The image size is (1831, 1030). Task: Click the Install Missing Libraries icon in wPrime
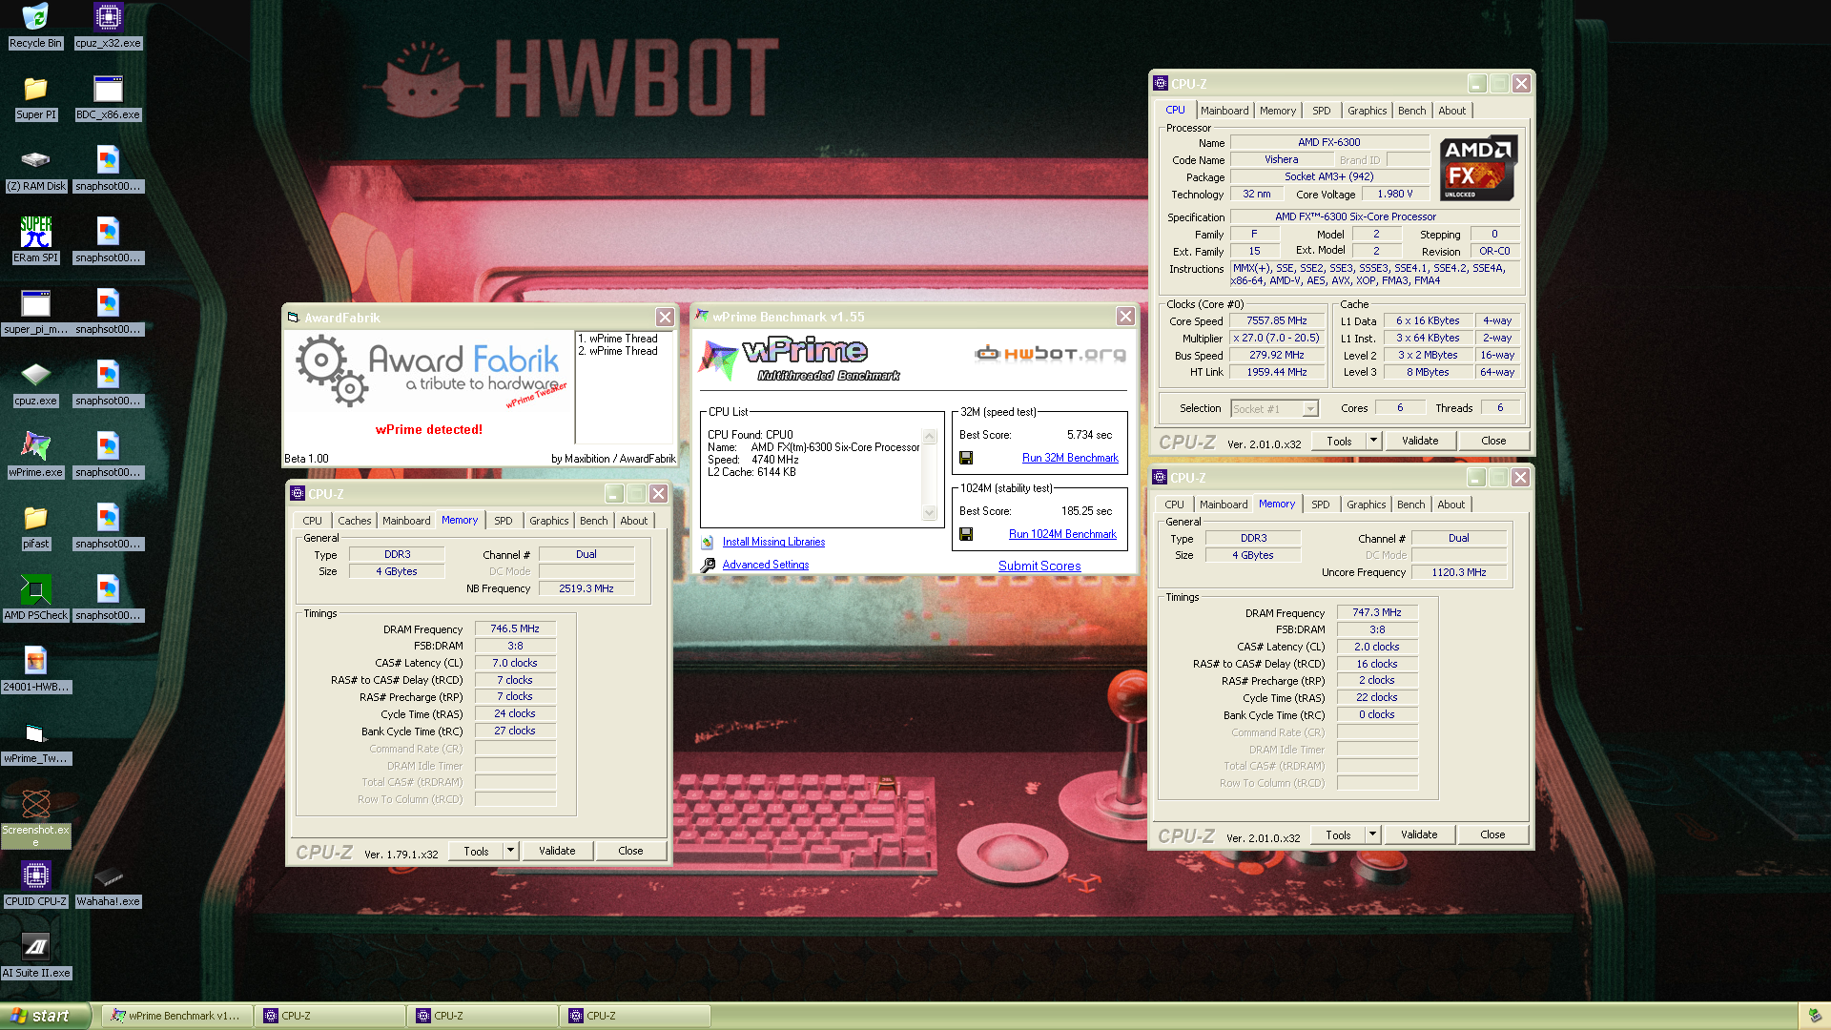pos(708,542)
